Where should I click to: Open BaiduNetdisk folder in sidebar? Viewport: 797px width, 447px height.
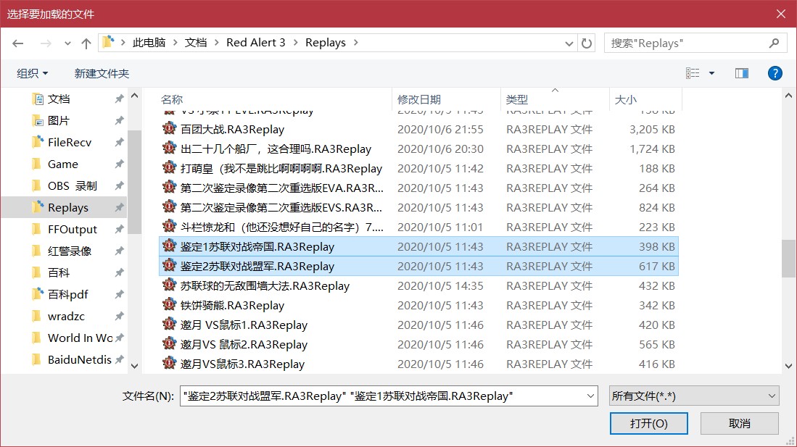click(79, 359)
